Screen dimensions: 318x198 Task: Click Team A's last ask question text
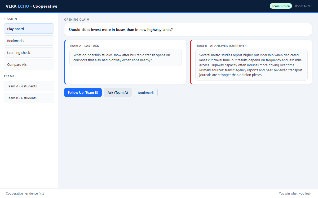tap(126, 58)
